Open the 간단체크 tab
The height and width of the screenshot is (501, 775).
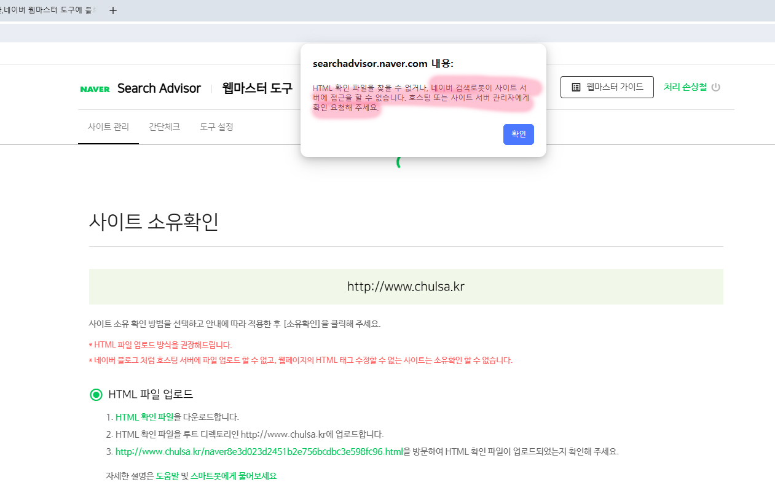[x=164, y=127]
